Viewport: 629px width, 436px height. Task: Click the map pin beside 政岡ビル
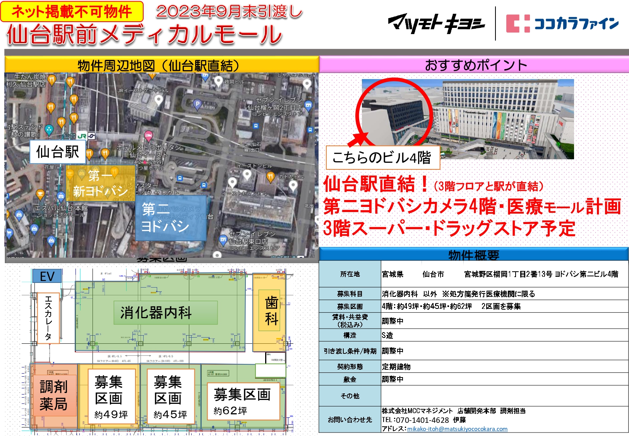(x=219, y=81)
